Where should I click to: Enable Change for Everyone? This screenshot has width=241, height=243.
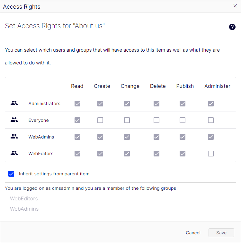click(127, 120)
